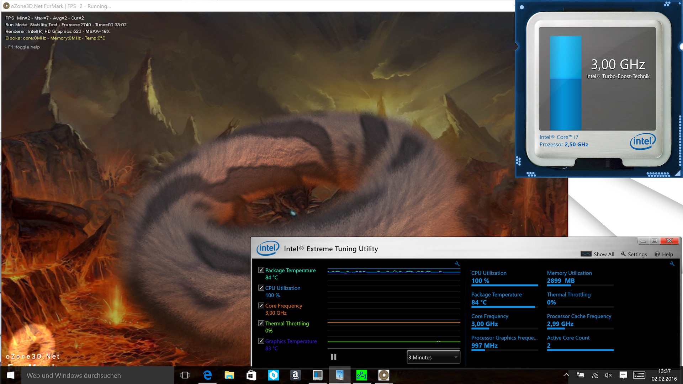Click the battery power tray icon

pyautogui.click(x=580, y=375)
